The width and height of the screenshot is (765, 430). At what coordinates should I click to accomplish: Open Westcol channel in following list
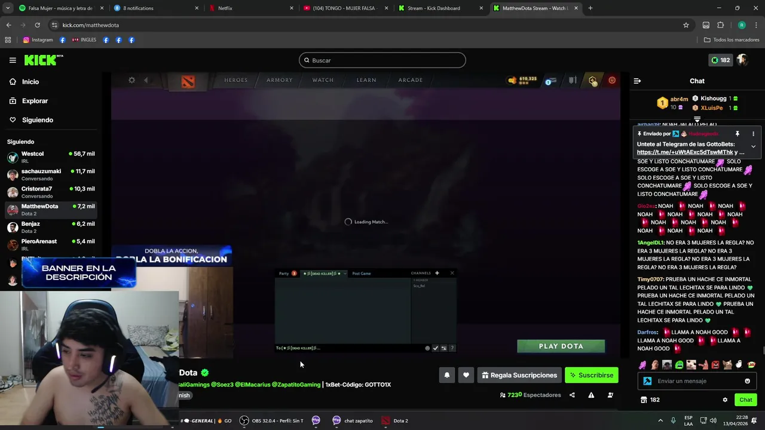point(51,157)
